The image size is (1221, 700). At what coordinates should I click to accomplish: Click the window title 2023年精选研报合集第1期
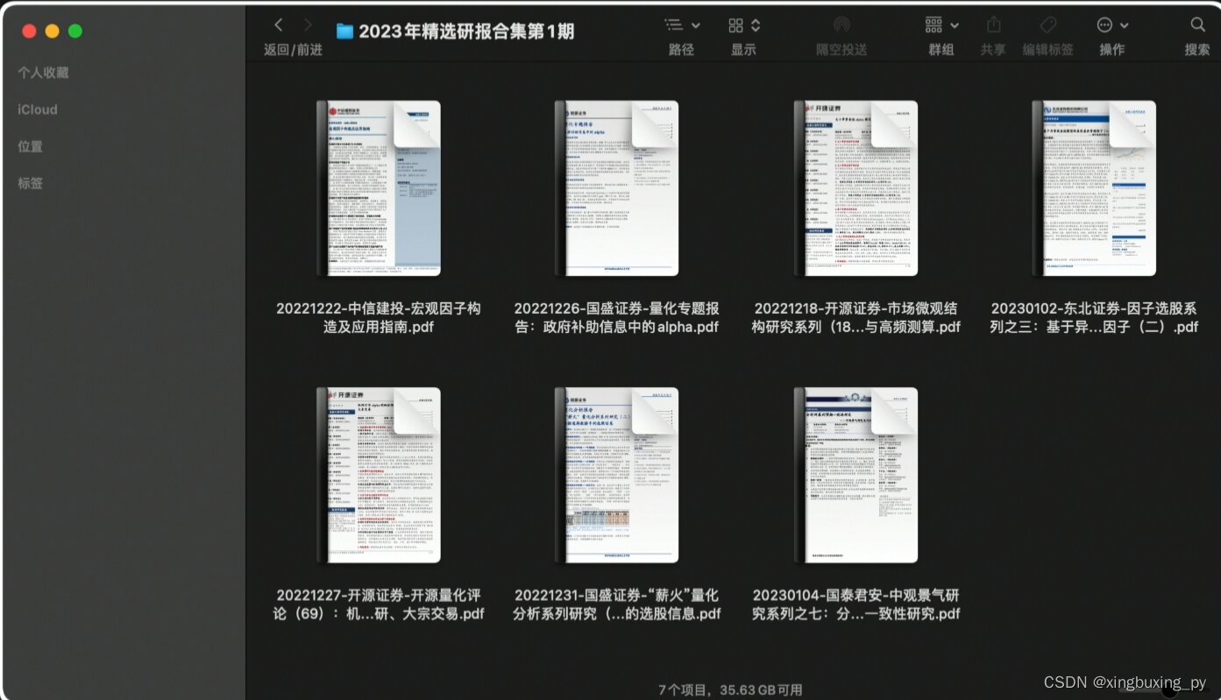point(466,32)
